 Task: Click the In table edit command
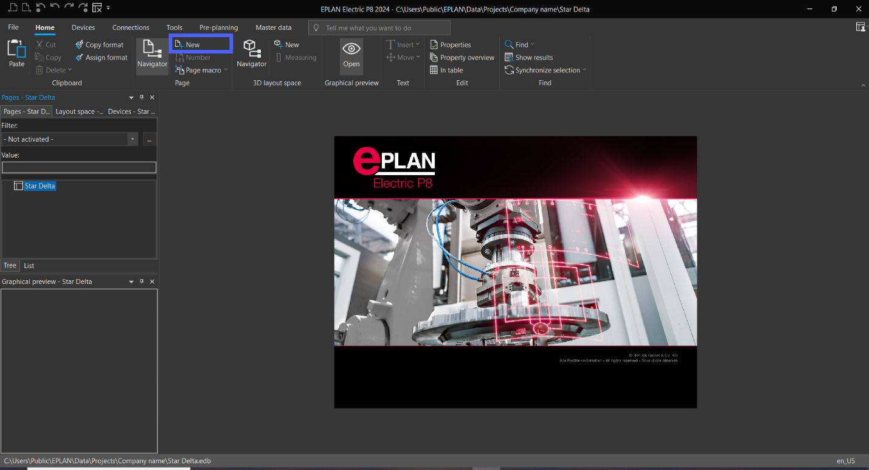pos(446,70)
